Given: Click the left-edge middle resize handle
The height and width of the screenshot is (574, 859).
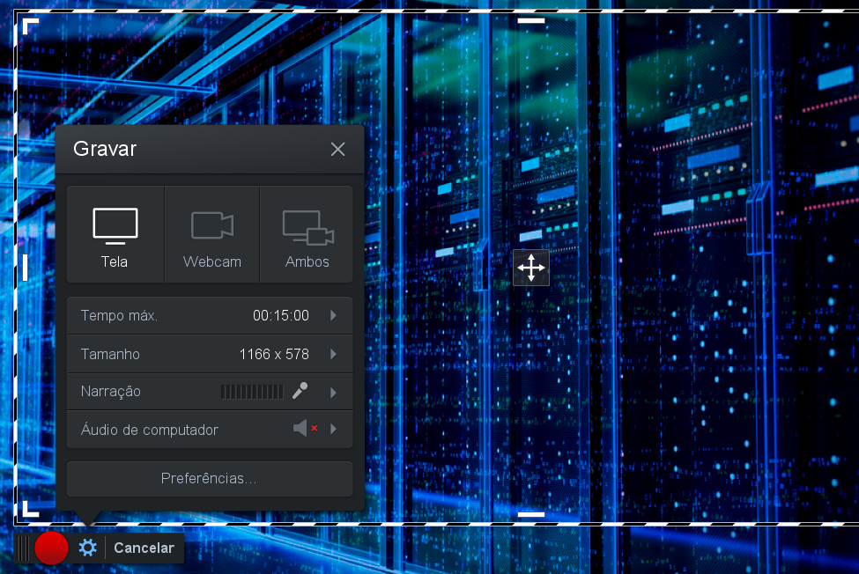Looking at the screenshot, I should [x=25, y=268].
